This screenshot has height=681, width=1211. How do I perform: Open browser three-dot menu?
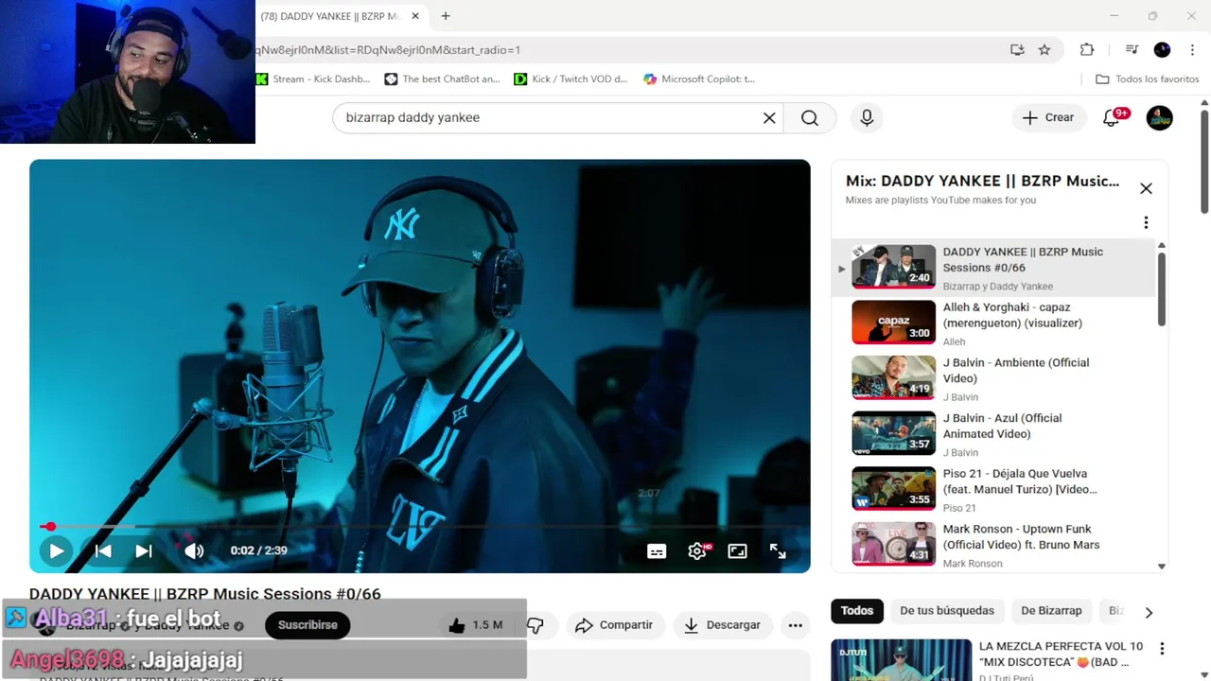pos(1192,50)
